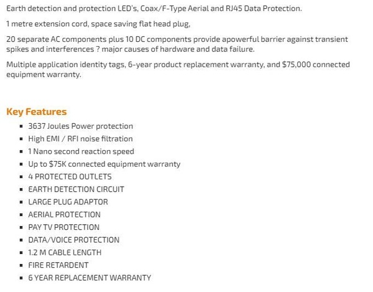Click FIRE RETARDENT list item

(x=58, y=265)
